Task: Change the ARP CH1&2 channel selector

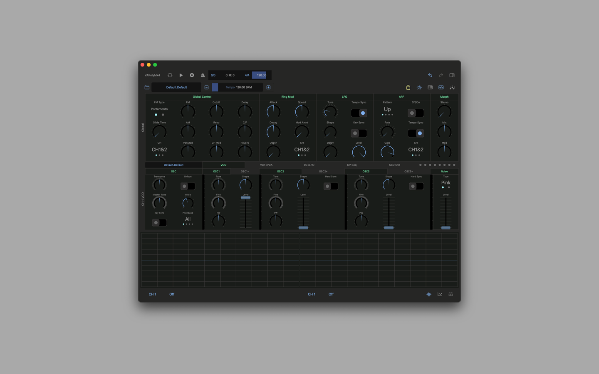Action: click(x=416, y=150)
